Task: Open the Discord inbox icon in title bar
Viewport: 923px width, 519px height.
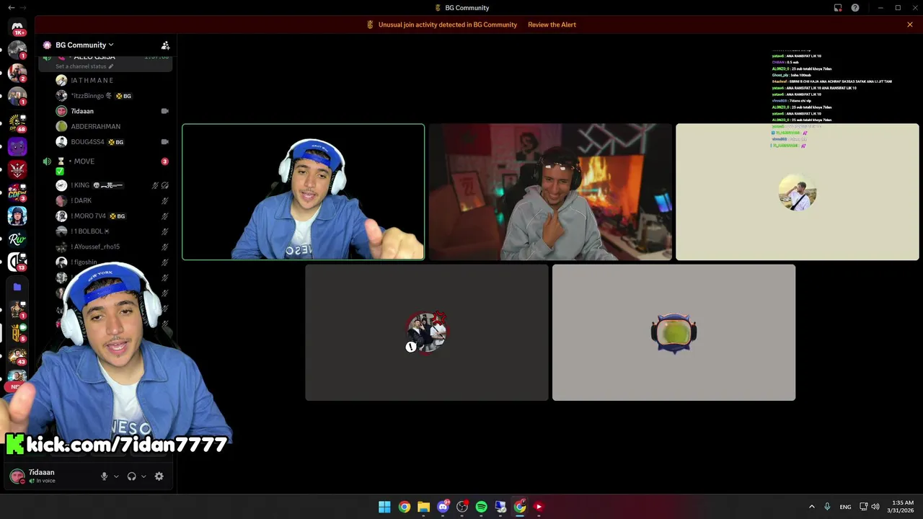Action: pyautogui.click(x=838, y=8)
